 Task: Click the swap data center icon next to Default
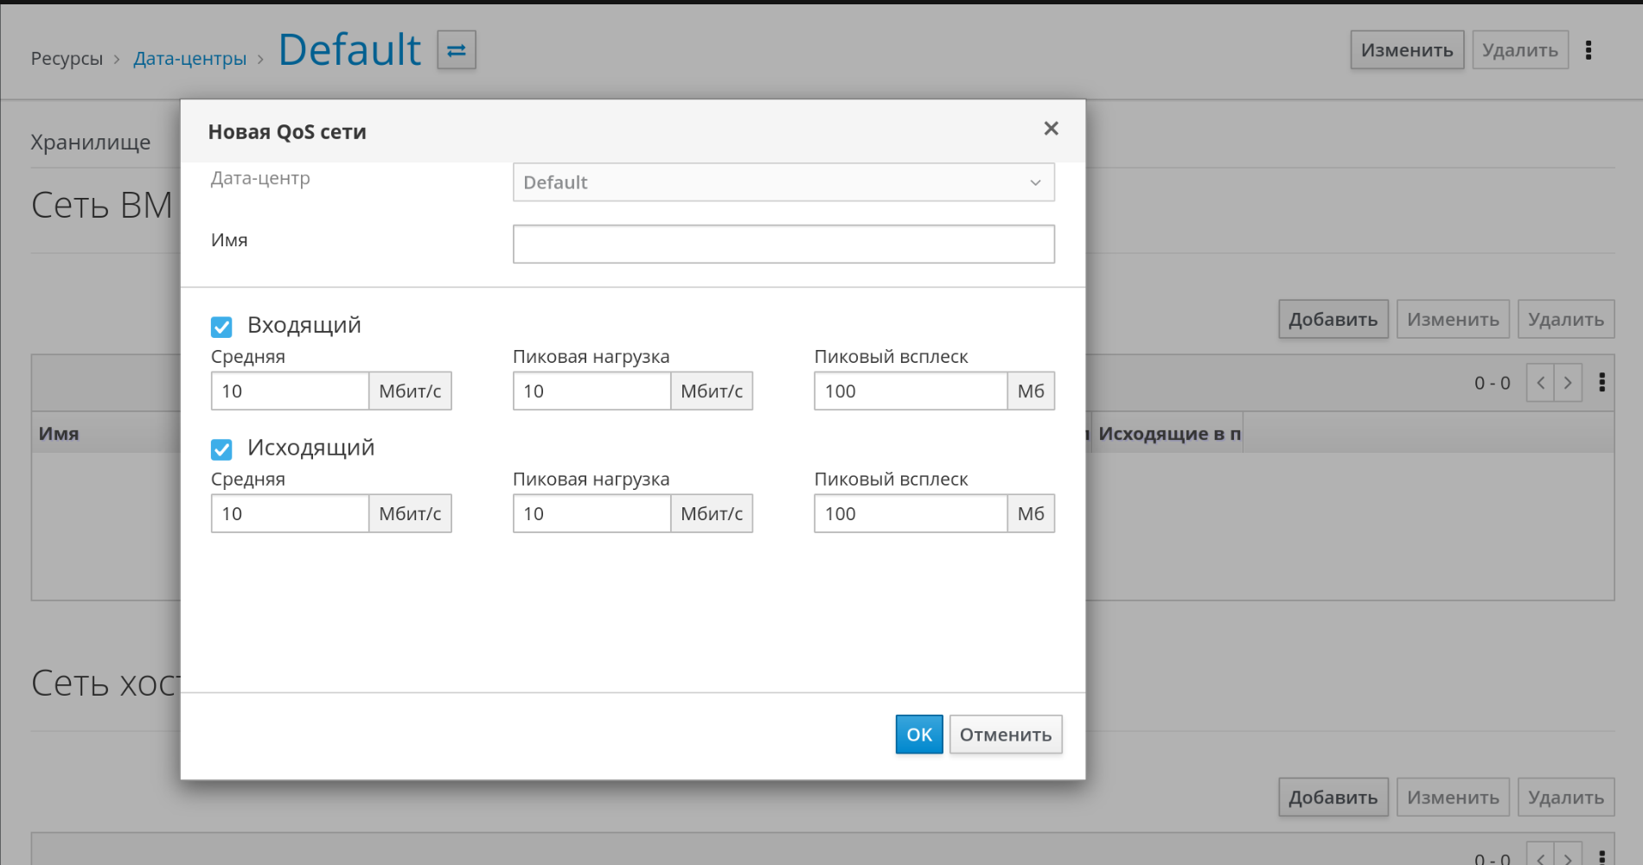coord(457,50)
